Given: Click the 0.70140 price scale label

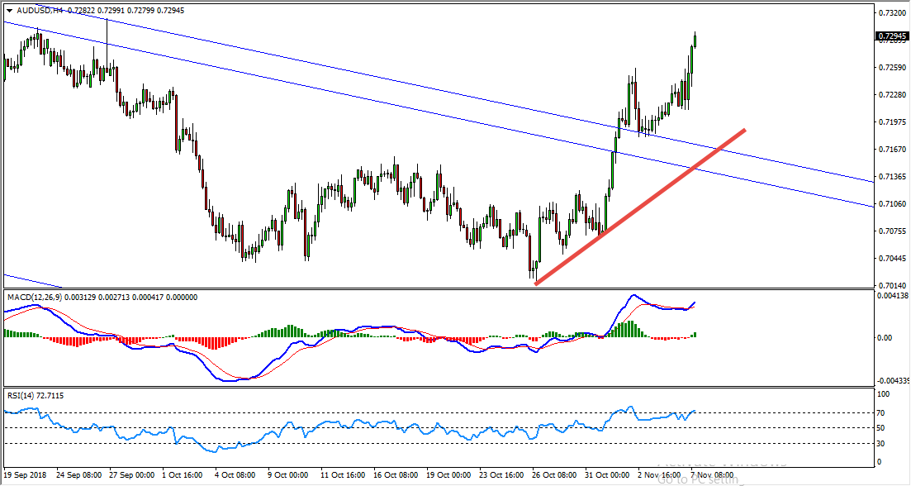Looking at the screenshot, I should click(892, 285).
